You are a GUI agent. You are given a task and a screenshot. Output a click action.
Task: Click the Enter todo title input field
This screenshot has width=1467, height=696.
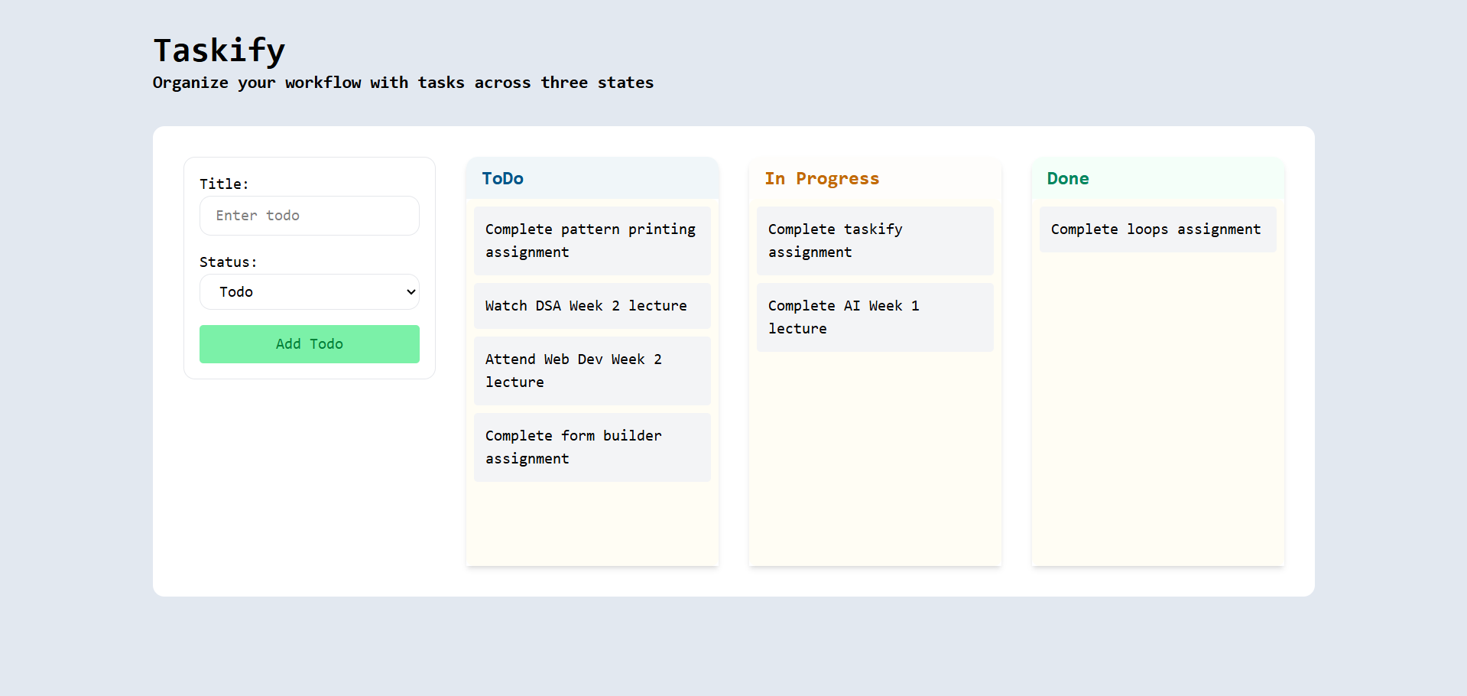point(309,215)
